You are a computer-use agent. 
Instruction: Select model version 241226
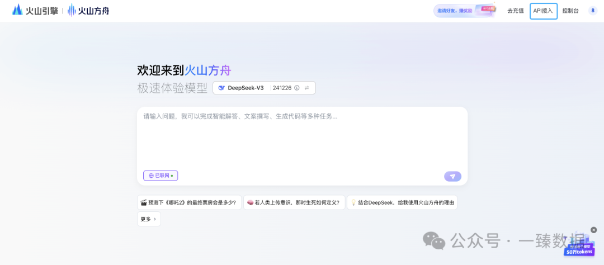coord(282,88)
